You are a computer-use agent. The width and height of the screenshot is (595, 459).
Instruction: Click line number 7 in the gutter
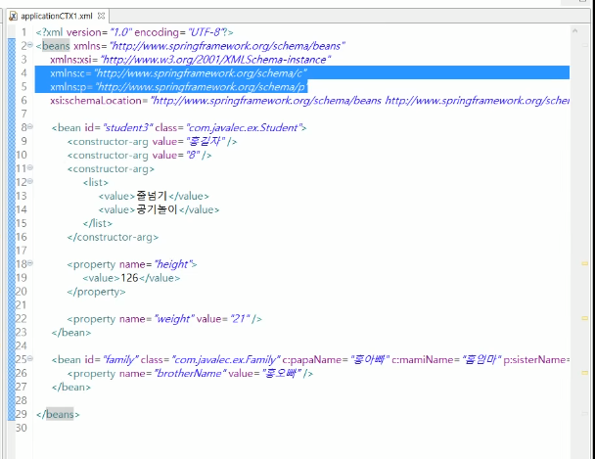[x=24, y=114]
